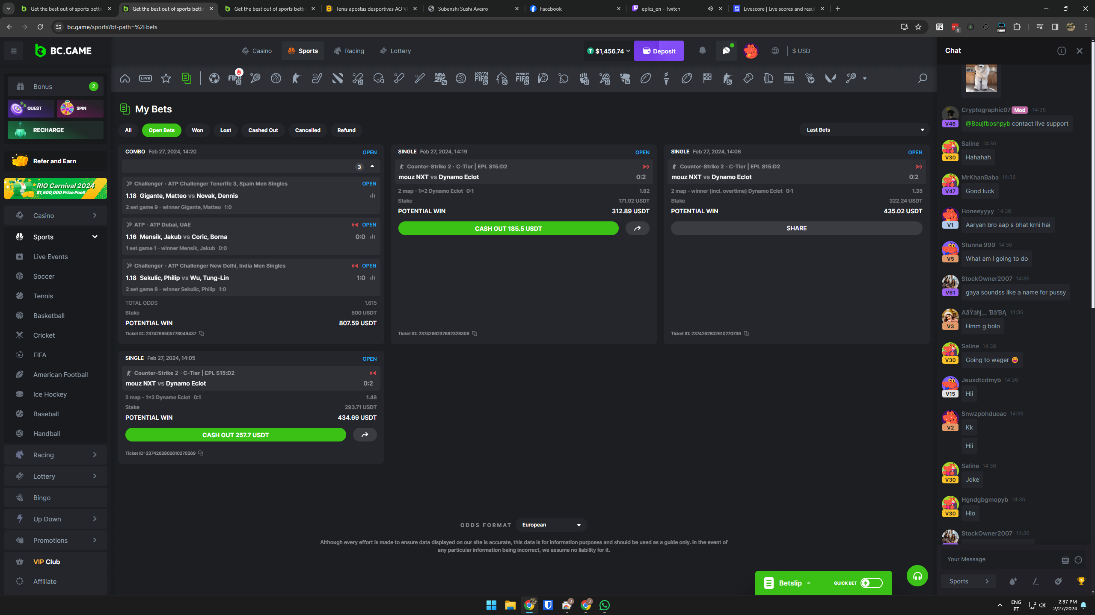The width and height of the screenshot is (1095, 615).
Task: Select the basketball icon in sports bar
Action: point(276,78)
